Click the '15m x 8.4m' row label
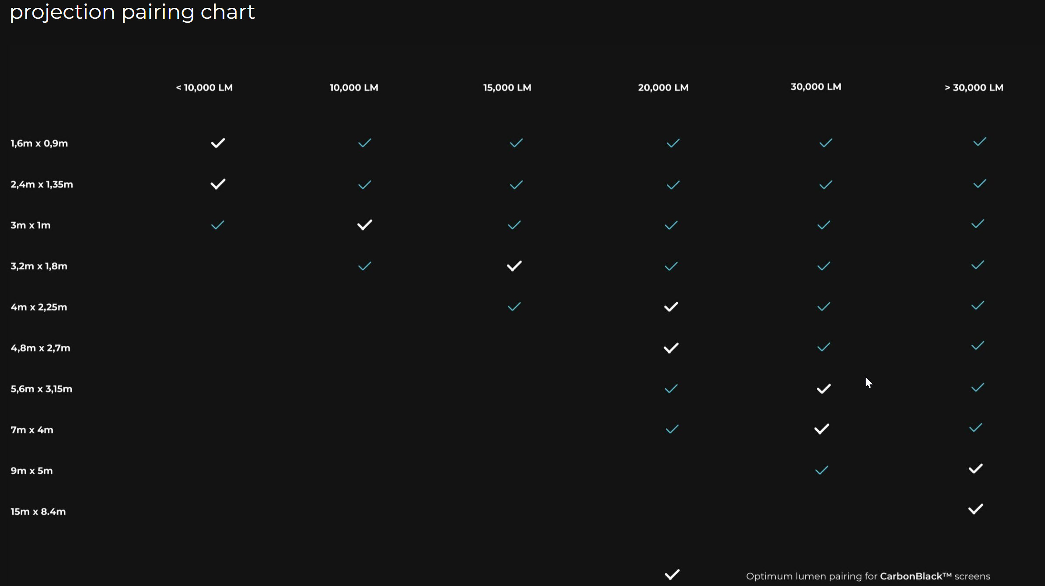Screen dimensions: 1045x586 click(38, 512)
